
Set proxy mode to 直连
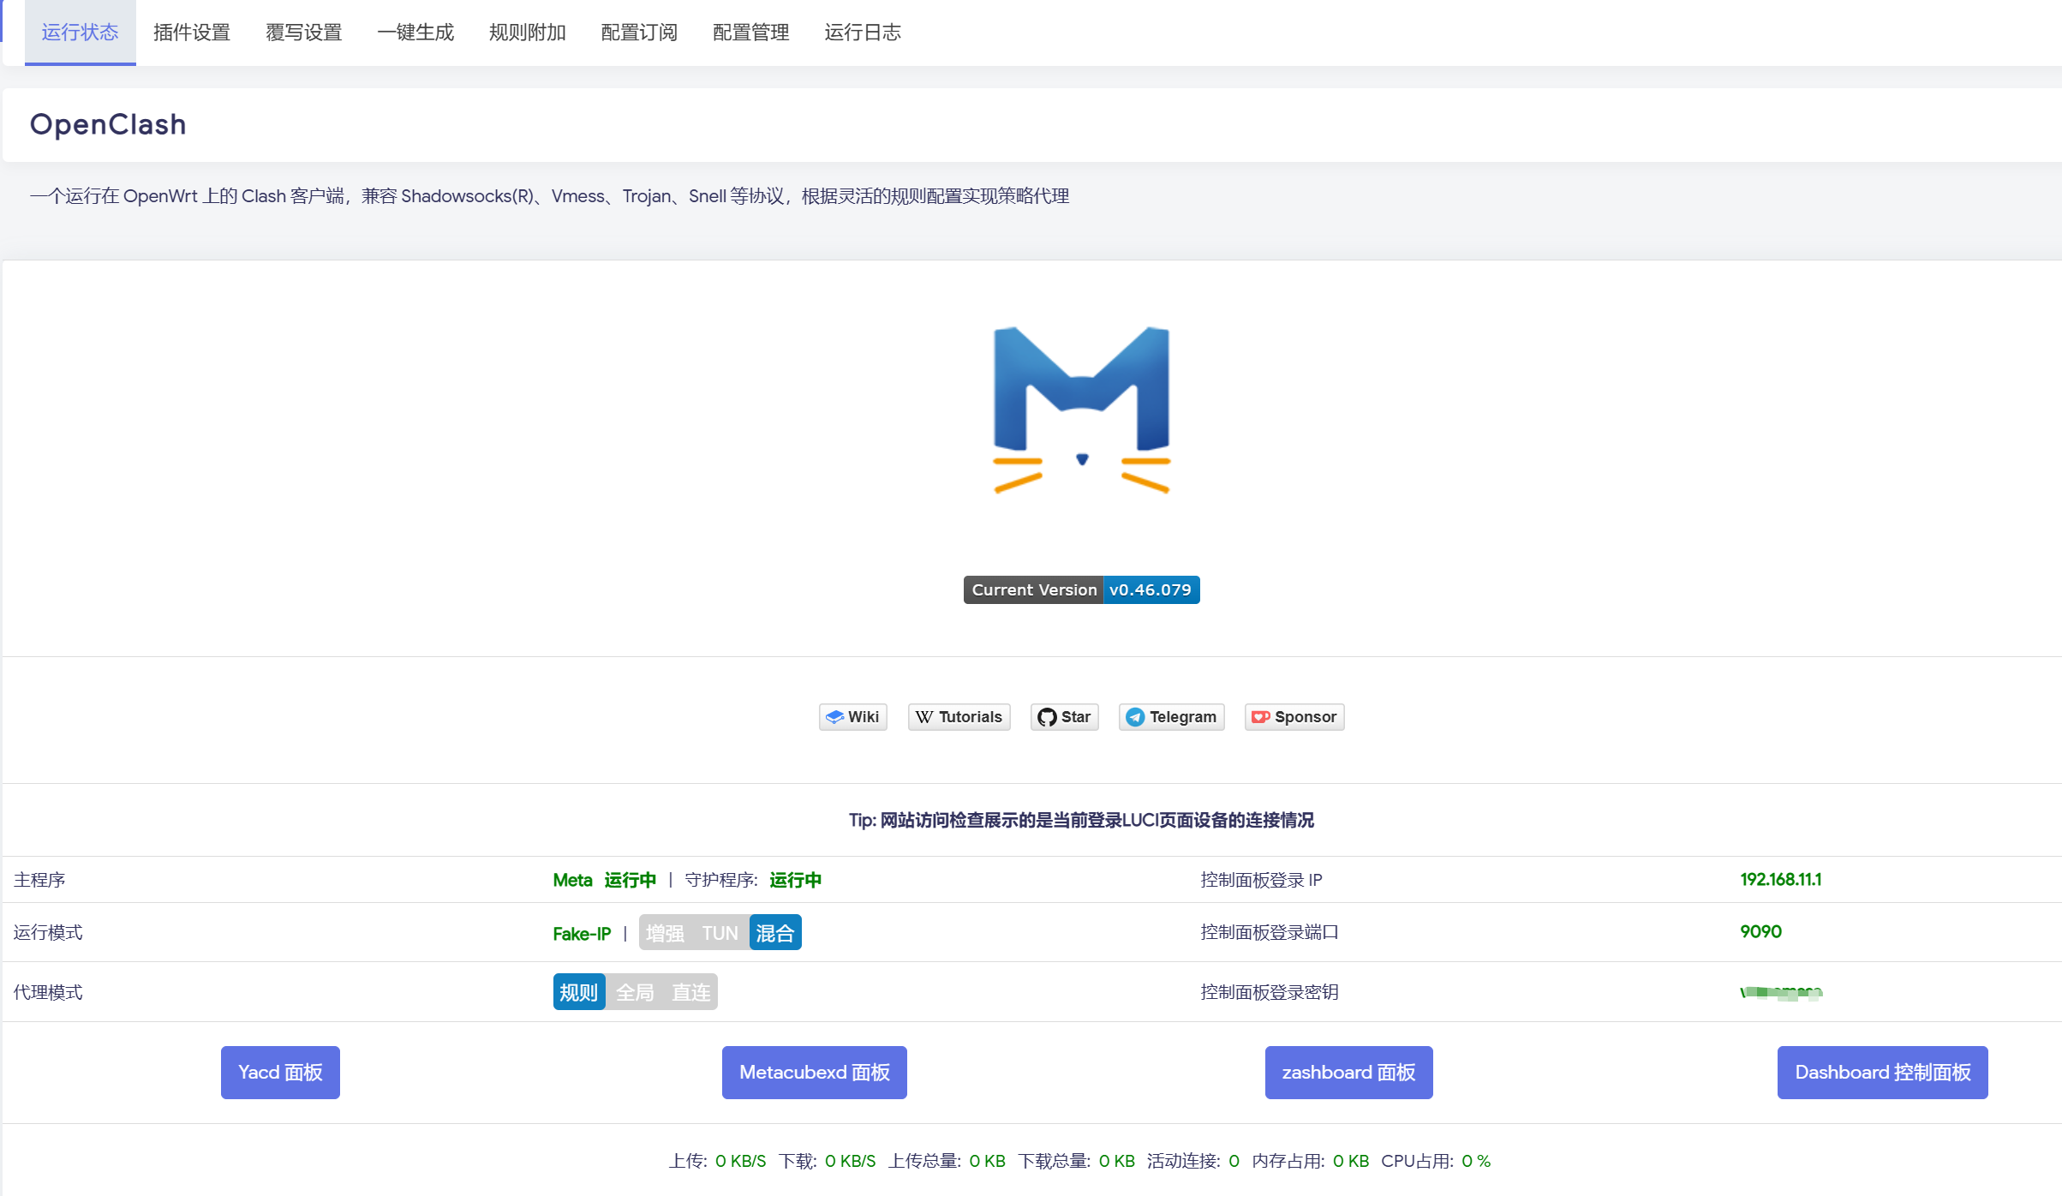point(690,992)
